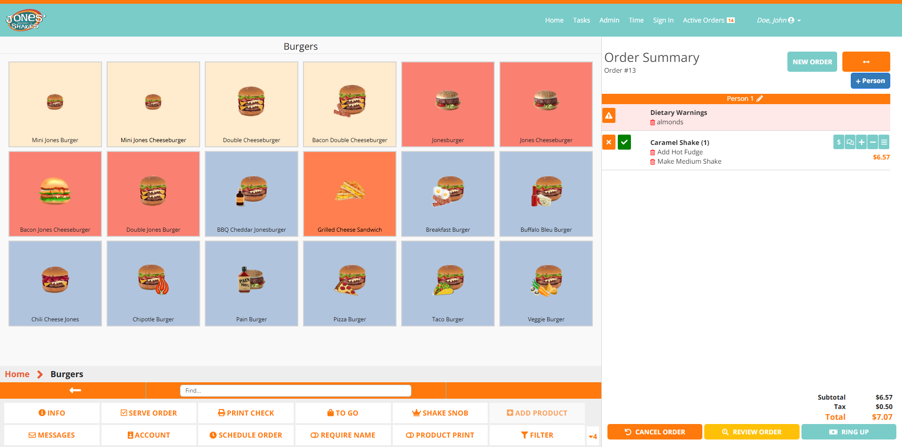
Task: Open the Admin menu item
Action: pos(609,20)
